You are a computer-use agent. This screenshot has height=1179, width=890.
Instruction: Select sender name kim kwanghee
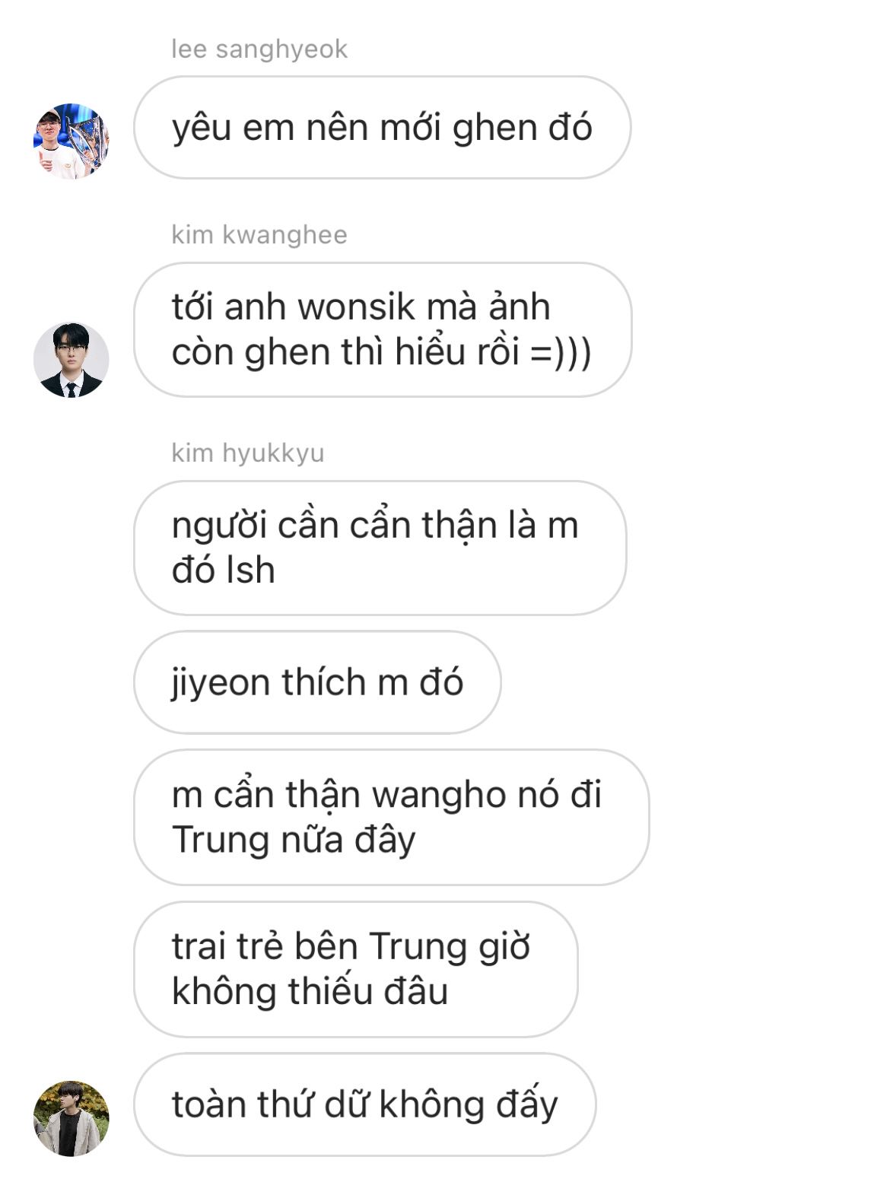click(259, 234)
